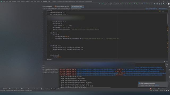Click the Gradle build failed status message
This screenshot has width=170, height=95.
coord(17,91)
